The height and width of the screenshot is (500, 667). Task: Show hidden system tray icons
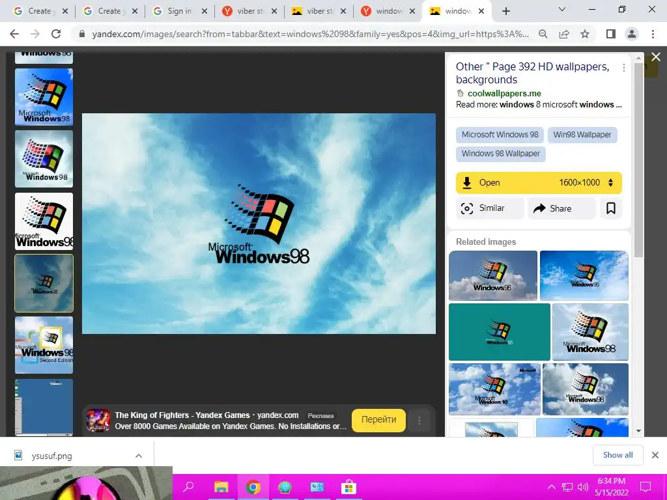click(551, 487)
